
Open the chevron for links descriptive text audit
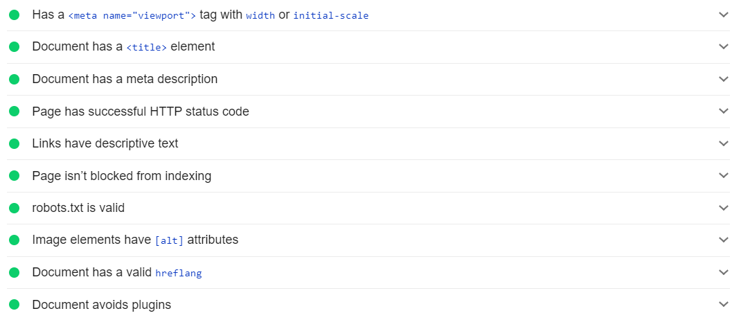pyautogui.click(x=724, y=143)
